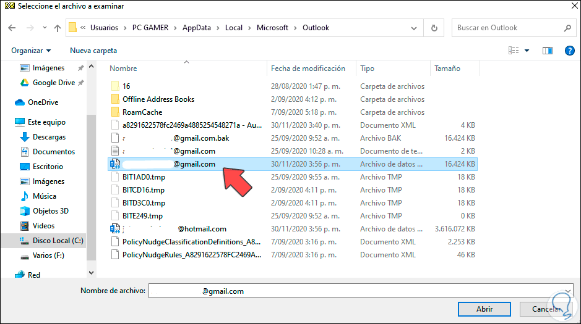
Task: Go forward using the forward arrow
Action: (x=30, y=28)
